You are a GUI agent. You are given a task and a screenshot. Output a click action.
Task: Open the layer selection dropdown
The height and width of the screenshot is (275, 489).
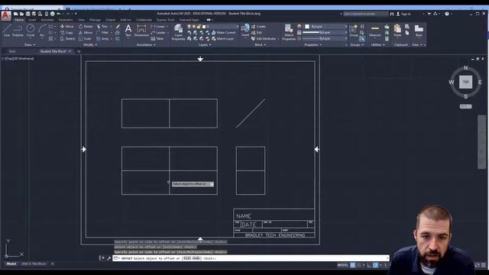coord(213,27)
